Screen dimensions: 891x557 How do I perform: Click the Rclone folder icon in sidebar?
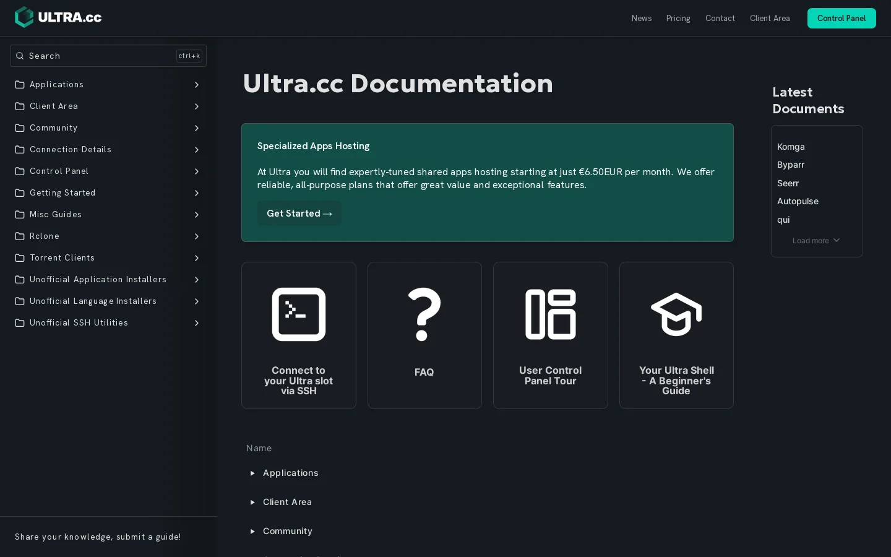pyautogui.click(x=20, y=236)
